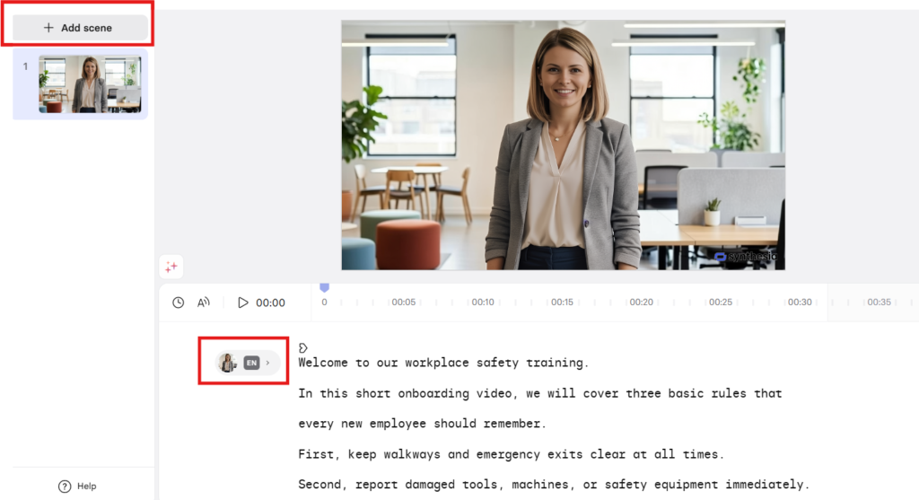The height and width of the screenshot is (500, 919).
Task: Click the line starting "In this short onboarding video"
Action: point(539,393)
